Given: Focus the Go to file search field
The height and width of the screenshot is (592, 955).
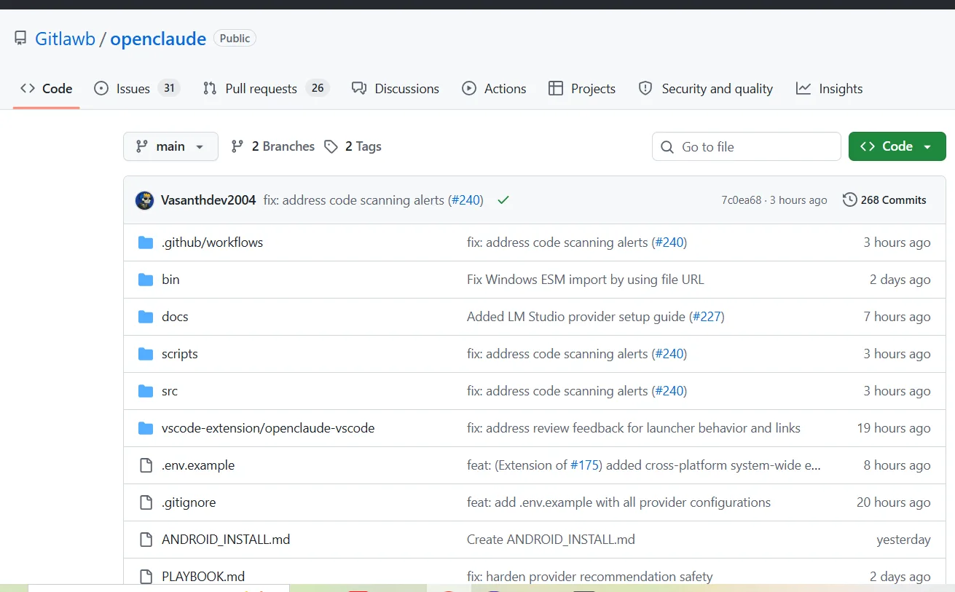Looking at the screenshot, I should pyautogui.click(x=747, y=146).
